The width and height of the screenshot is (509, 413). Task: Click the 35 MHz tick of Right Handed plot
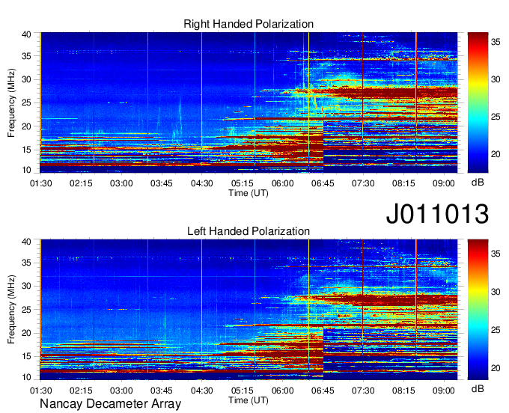point(26,56)
